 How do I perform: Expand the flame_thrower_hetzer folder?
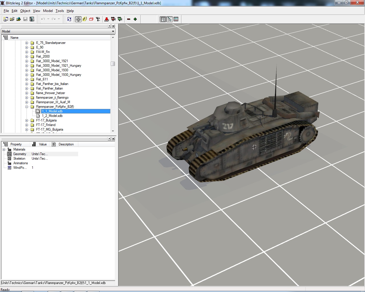click(27, 93)
